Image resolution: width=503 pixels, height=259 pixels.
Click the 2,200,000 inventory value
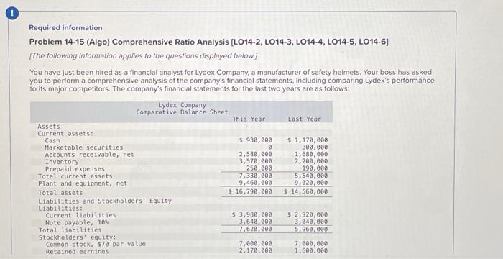tap(311, 161)
